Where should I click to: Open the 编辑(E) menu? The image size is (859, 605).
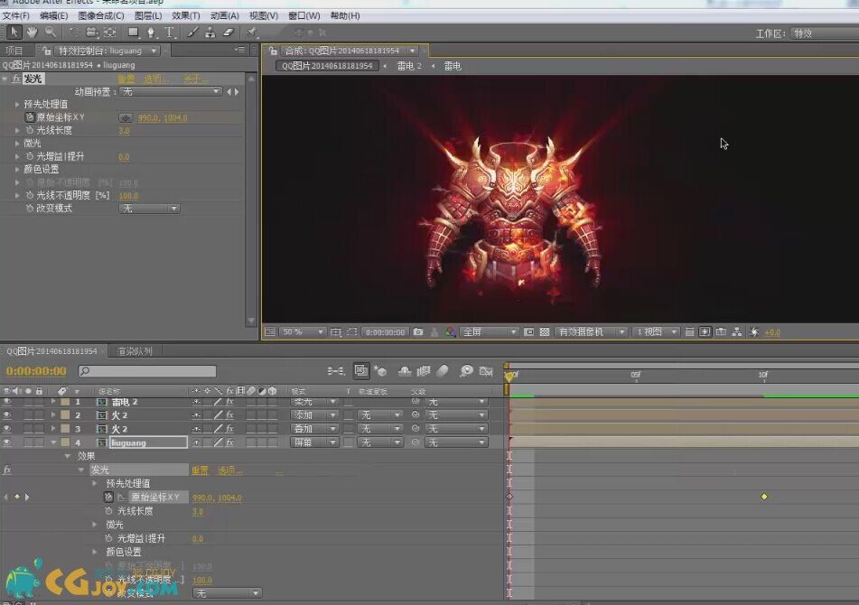(x=53, y=16)
